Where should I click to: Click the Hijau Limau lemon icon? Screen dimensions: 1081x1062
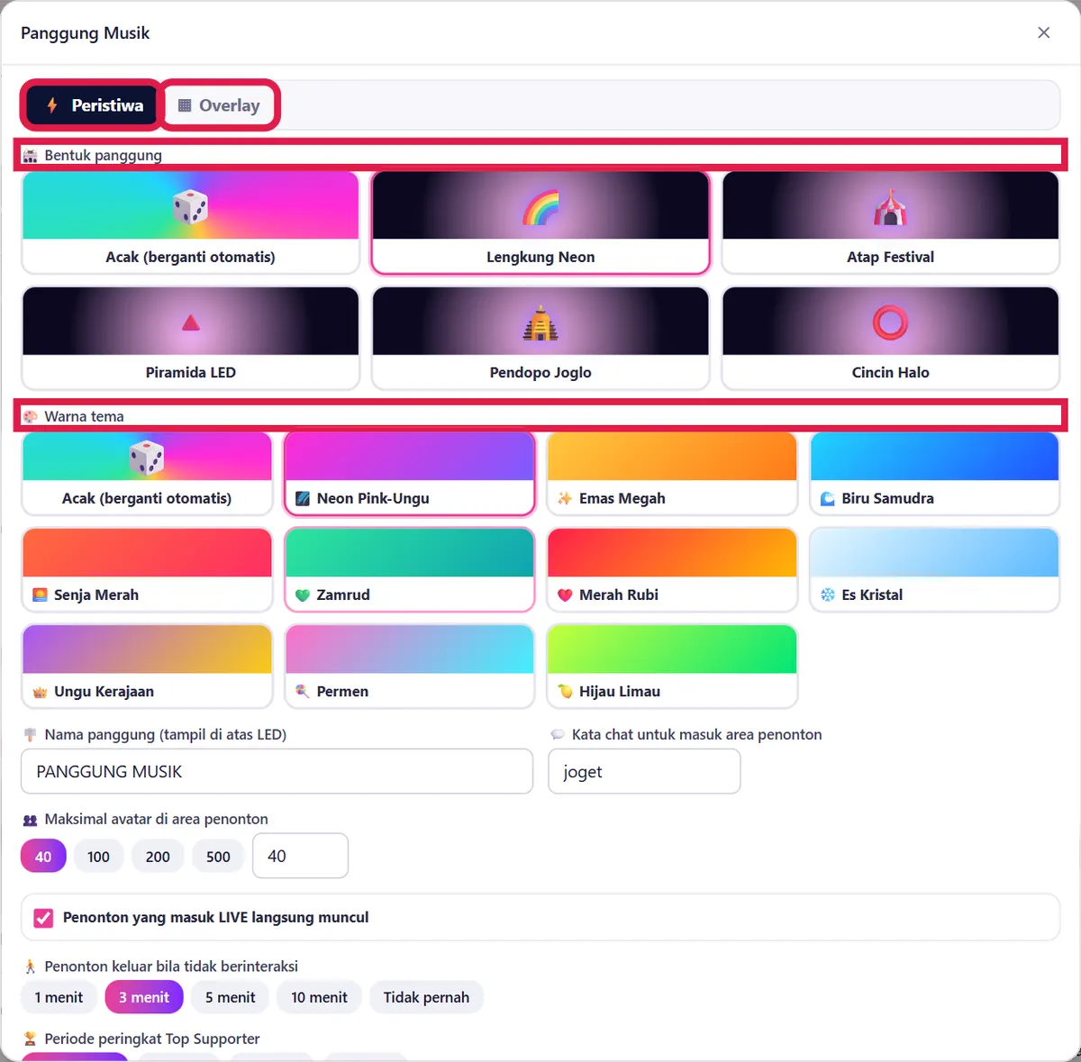coord(565,692)
